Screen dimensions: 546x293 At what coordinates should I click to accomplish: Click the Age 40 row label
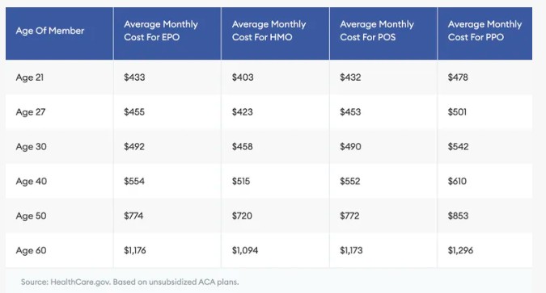32,181
